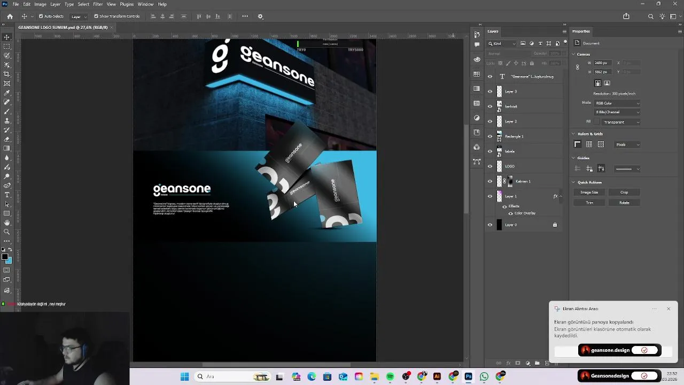Image resolution: width=684 pixels, height=385 pixels.
Task: Open the Filter menu
Action: (98, 4)
